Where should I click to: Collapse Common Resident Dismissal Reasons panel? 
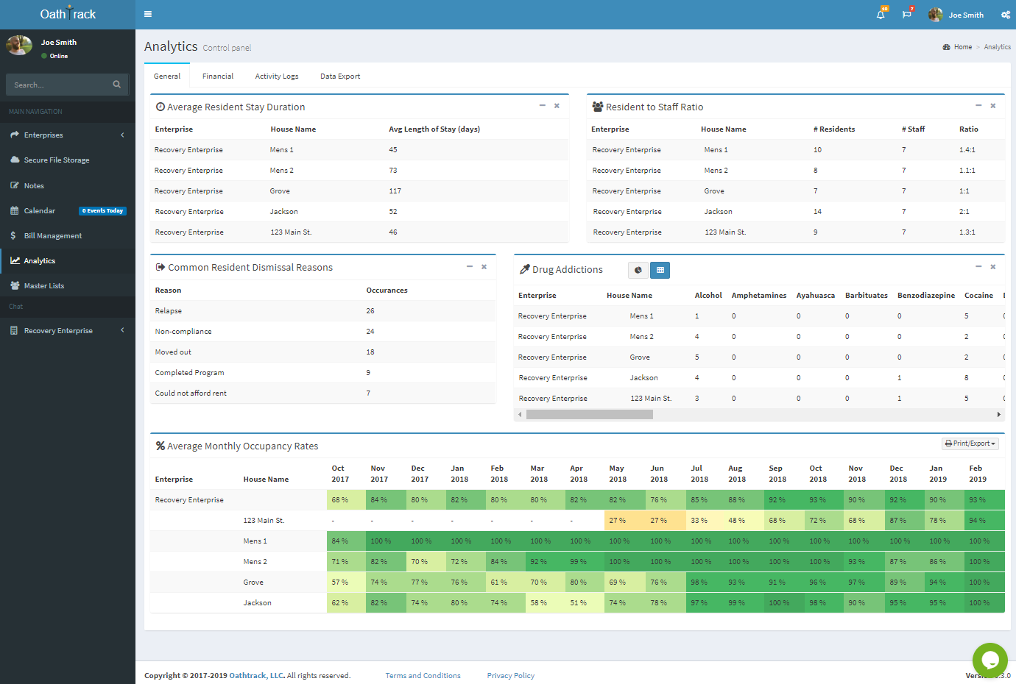click(x=470, y=267)
